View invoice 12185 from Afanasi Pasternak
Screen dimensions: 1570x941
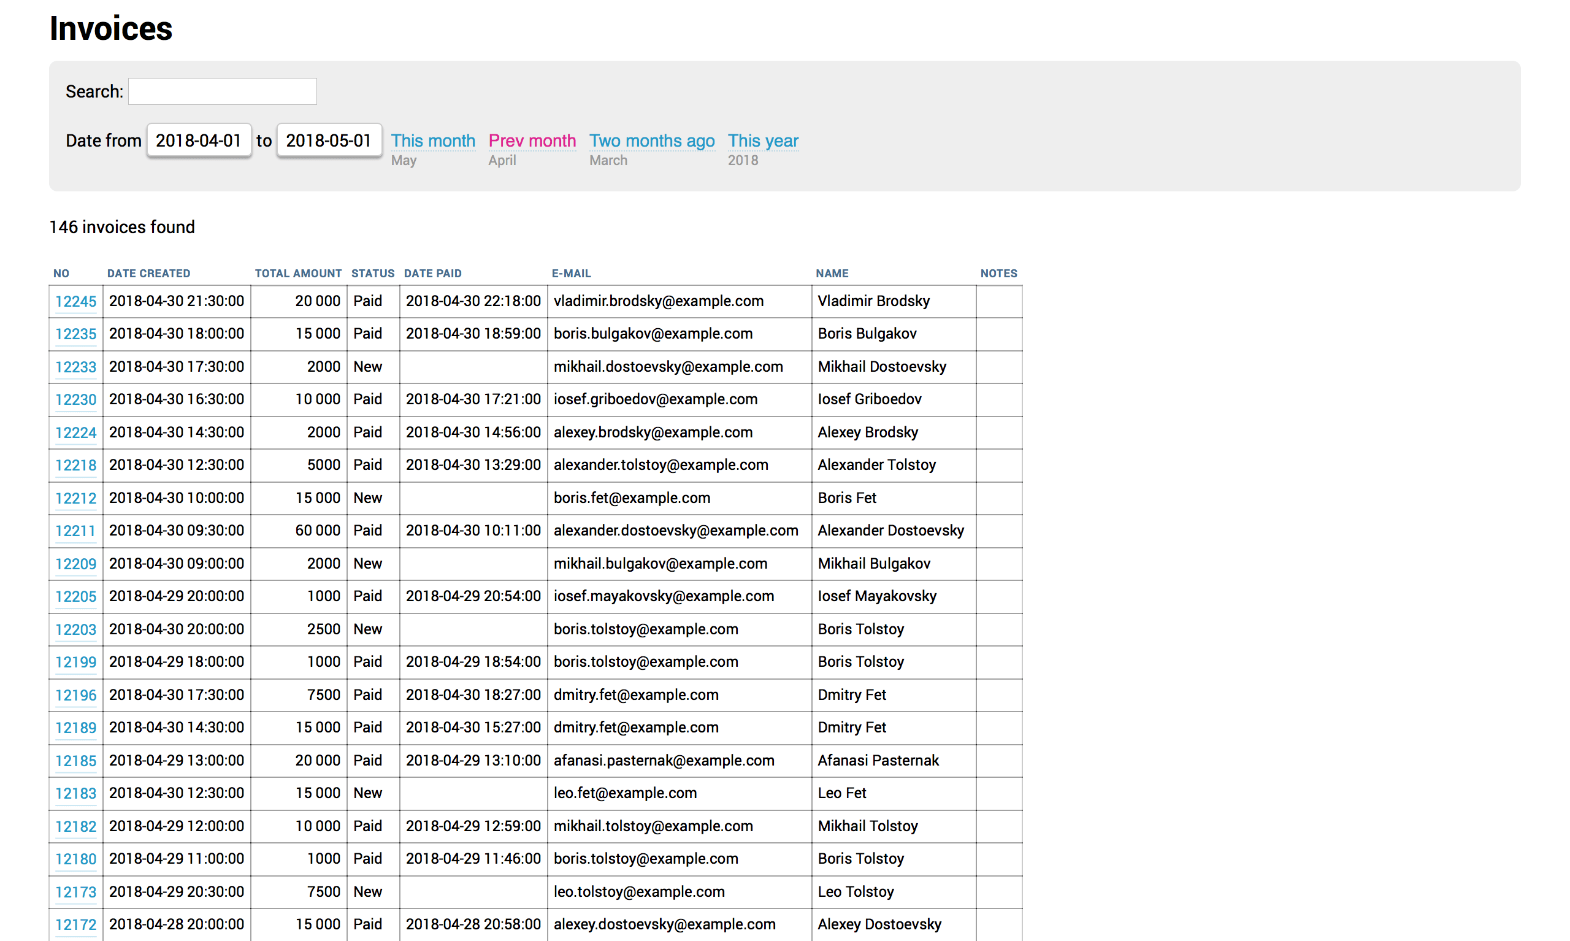coord(75,760)
